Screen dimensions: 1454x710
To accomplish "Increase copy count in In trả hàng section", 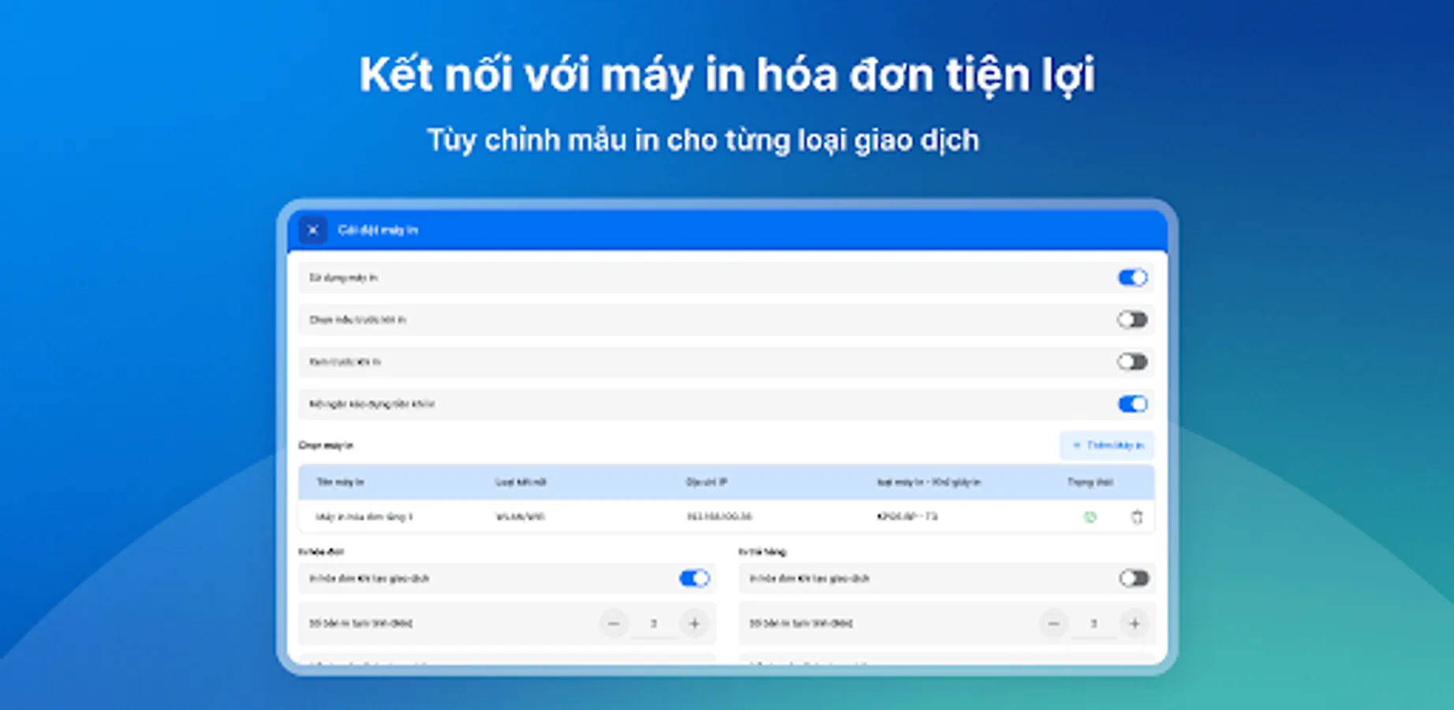I will coord(1134,624).
